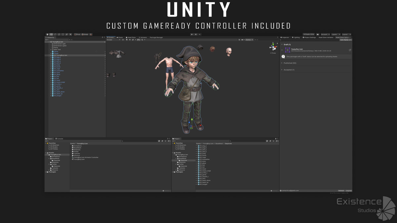Switch to the Scene tab

click(x=111, y=37)
